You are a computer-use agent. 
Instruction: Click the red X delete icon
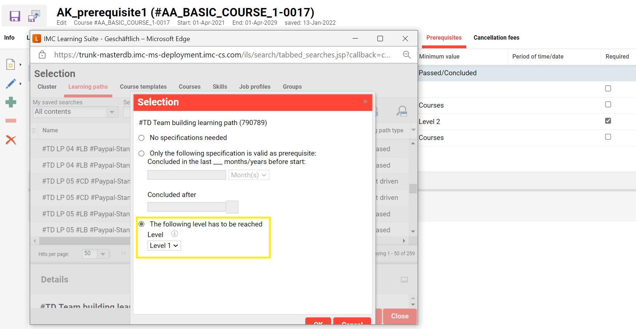pyautogui.click(x=11, y=140)
